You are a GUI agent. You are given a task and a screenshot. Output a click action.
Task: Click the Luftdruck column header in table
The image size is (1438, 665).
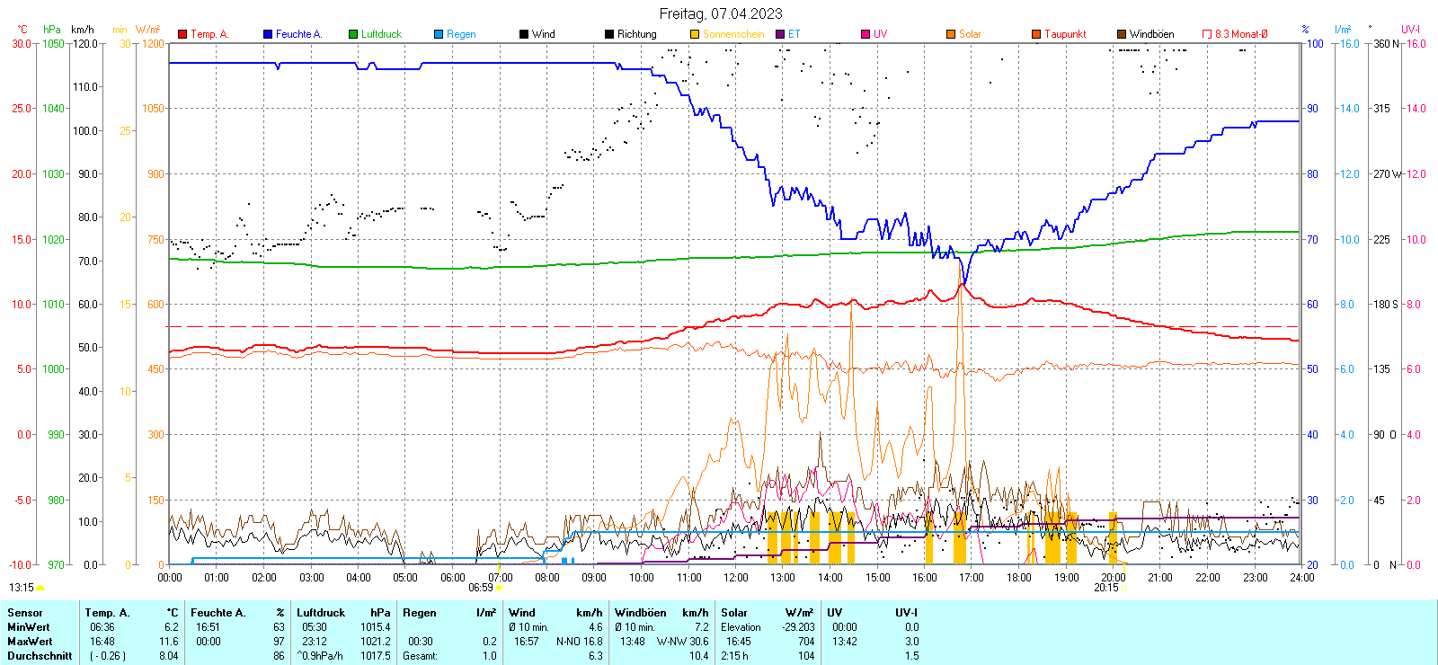pyautogui.click(x=321, y=613)
